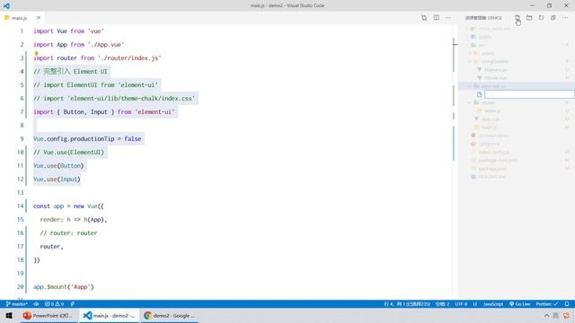Viewport: 575px width, 323px height.
Task: Click UTF-8 encoding in status bar
Action: [x=461, y=304]
